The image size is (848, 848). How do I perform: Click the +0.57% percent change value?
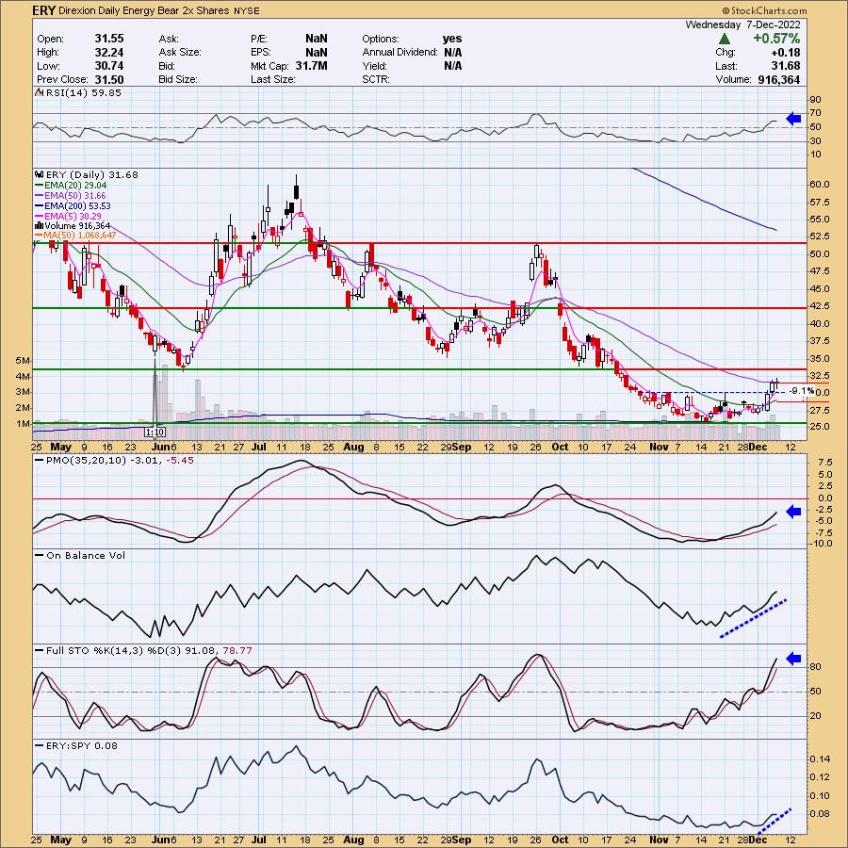click(776, 39)
